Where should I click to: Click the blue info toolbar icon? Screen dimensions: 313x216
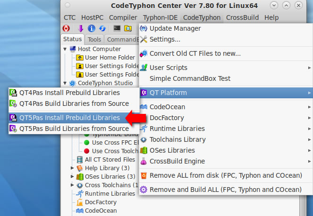[x=92, y=28]
